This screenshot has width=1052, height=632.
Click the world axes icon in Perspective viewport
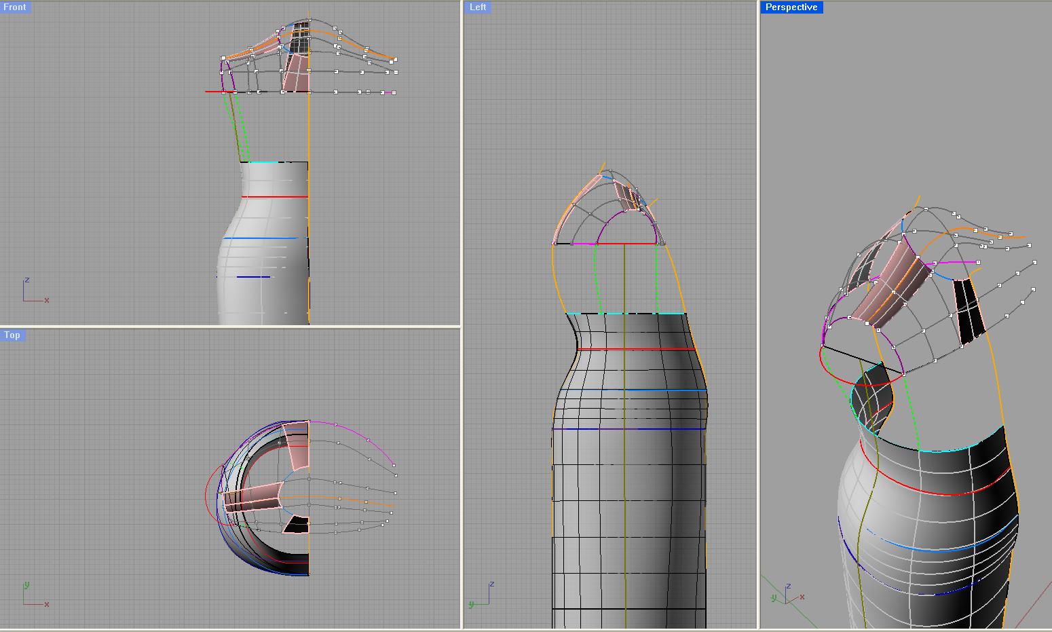click(x=787, y=593)
